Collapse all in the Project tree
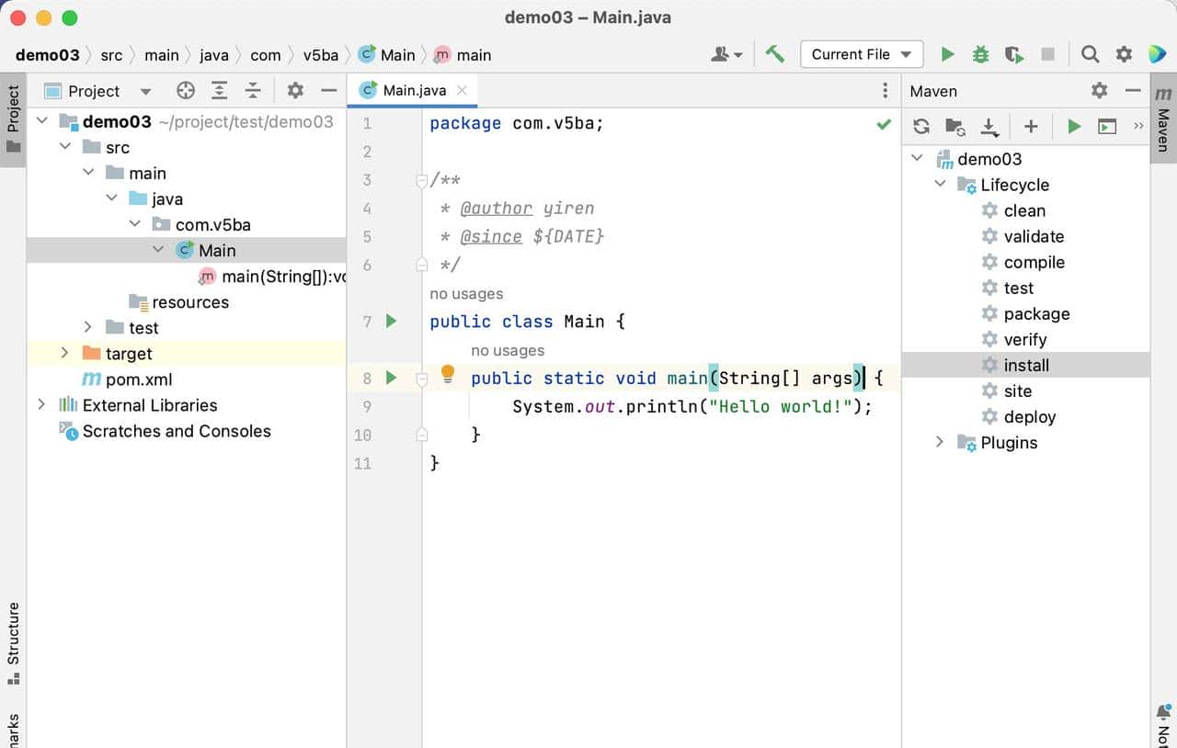This screenshot has width=1177, height=748. pyautogui.click(x=253, y=90)
